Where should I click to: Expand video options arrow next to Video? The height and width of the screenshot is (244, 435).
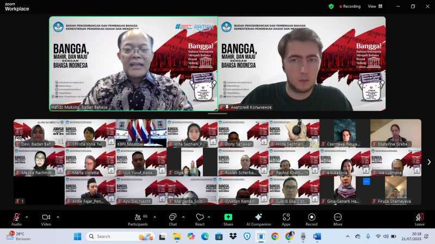(x=58, y=216)
